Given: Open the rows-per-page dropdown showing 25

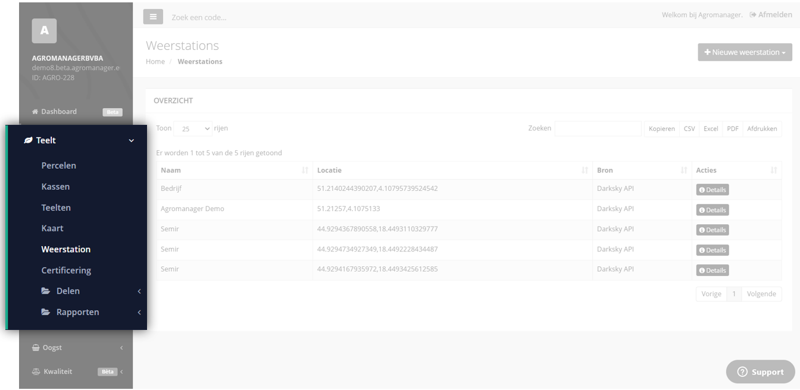Looking at the screenshot, I should 193,128.
